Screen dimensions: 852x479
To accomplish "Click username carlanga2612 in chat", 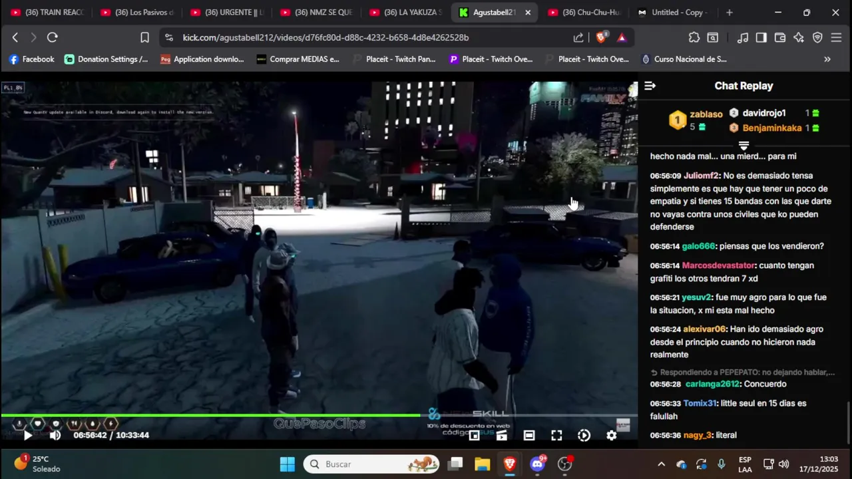I will (712, 384).
